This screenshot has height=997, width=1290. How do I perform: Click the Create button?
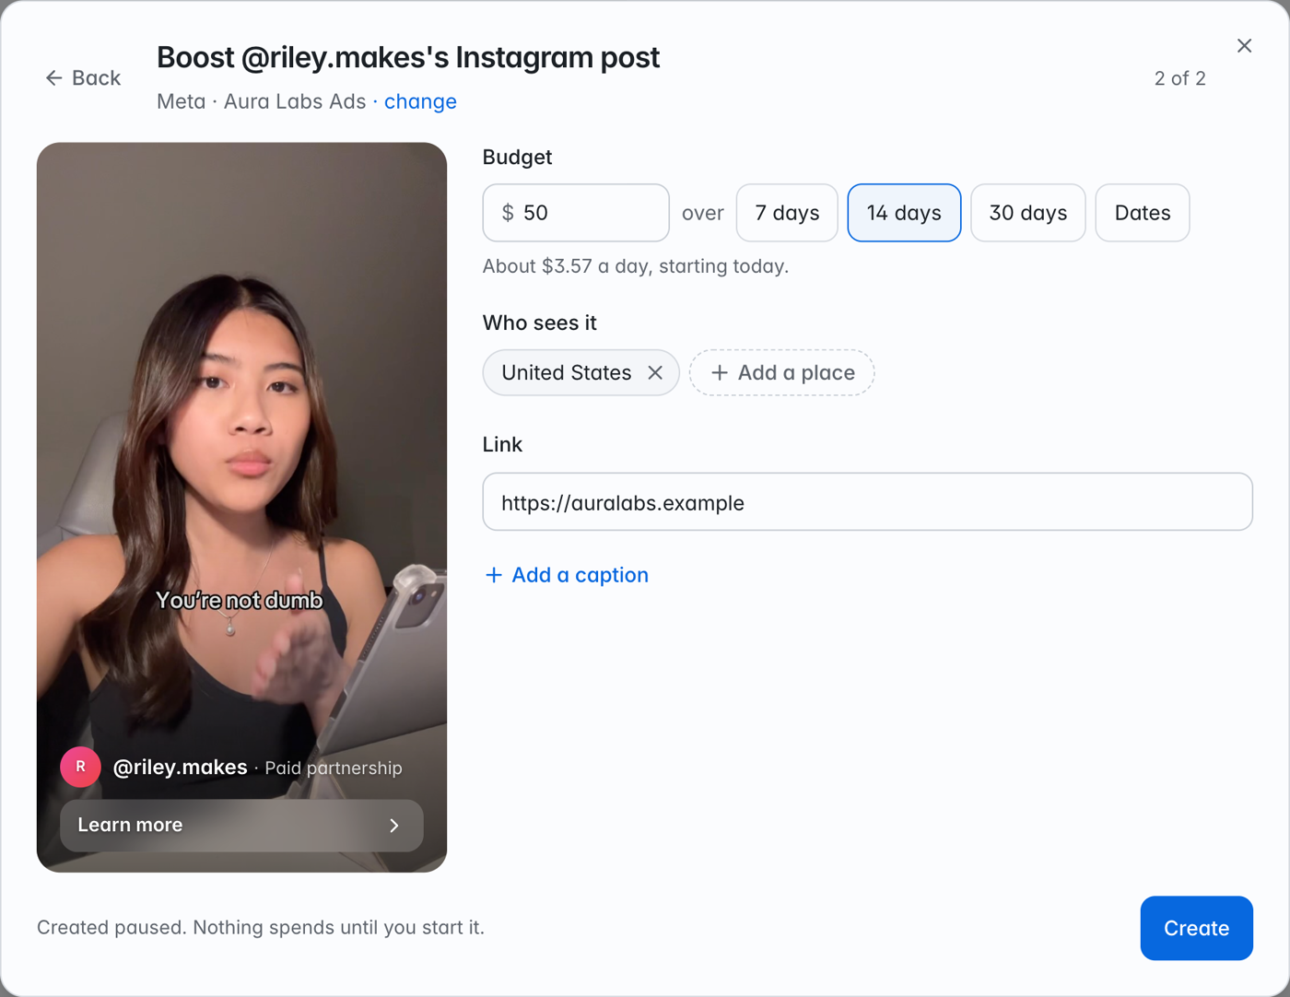[x=1196, y=928]
